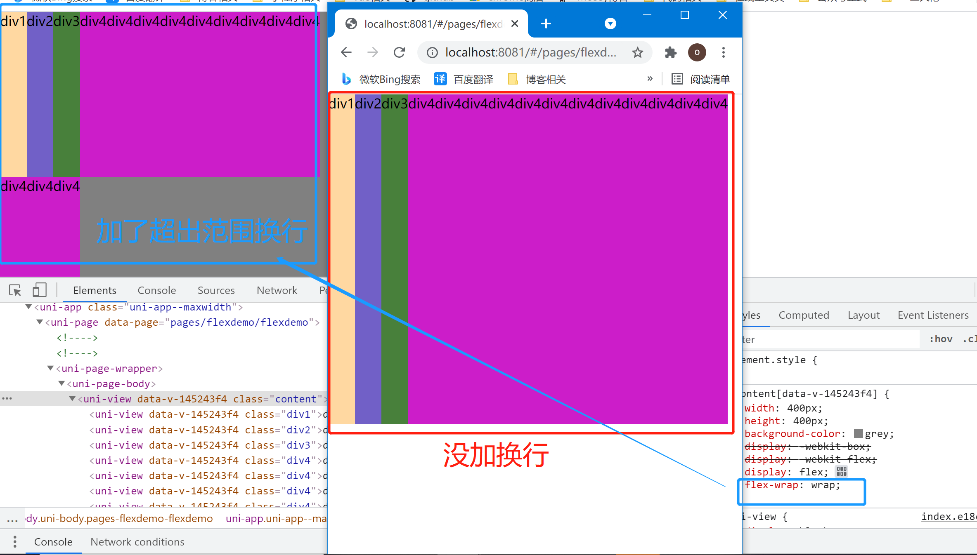Open the Computed styles tab

tap(804, 315)
